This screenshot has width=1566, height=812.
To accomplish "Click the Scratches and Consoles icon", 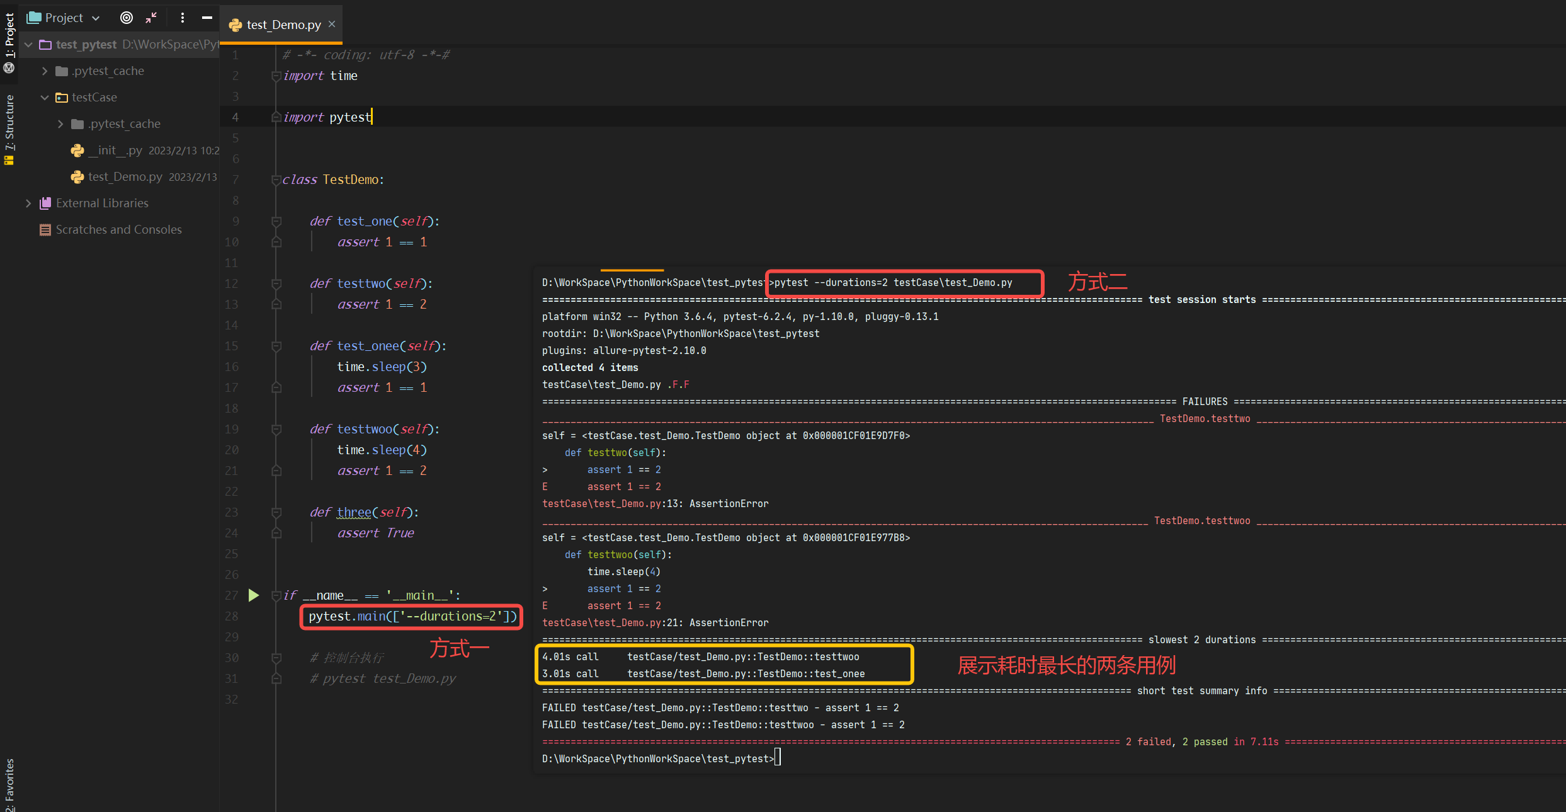I will (x=45, y=230).
